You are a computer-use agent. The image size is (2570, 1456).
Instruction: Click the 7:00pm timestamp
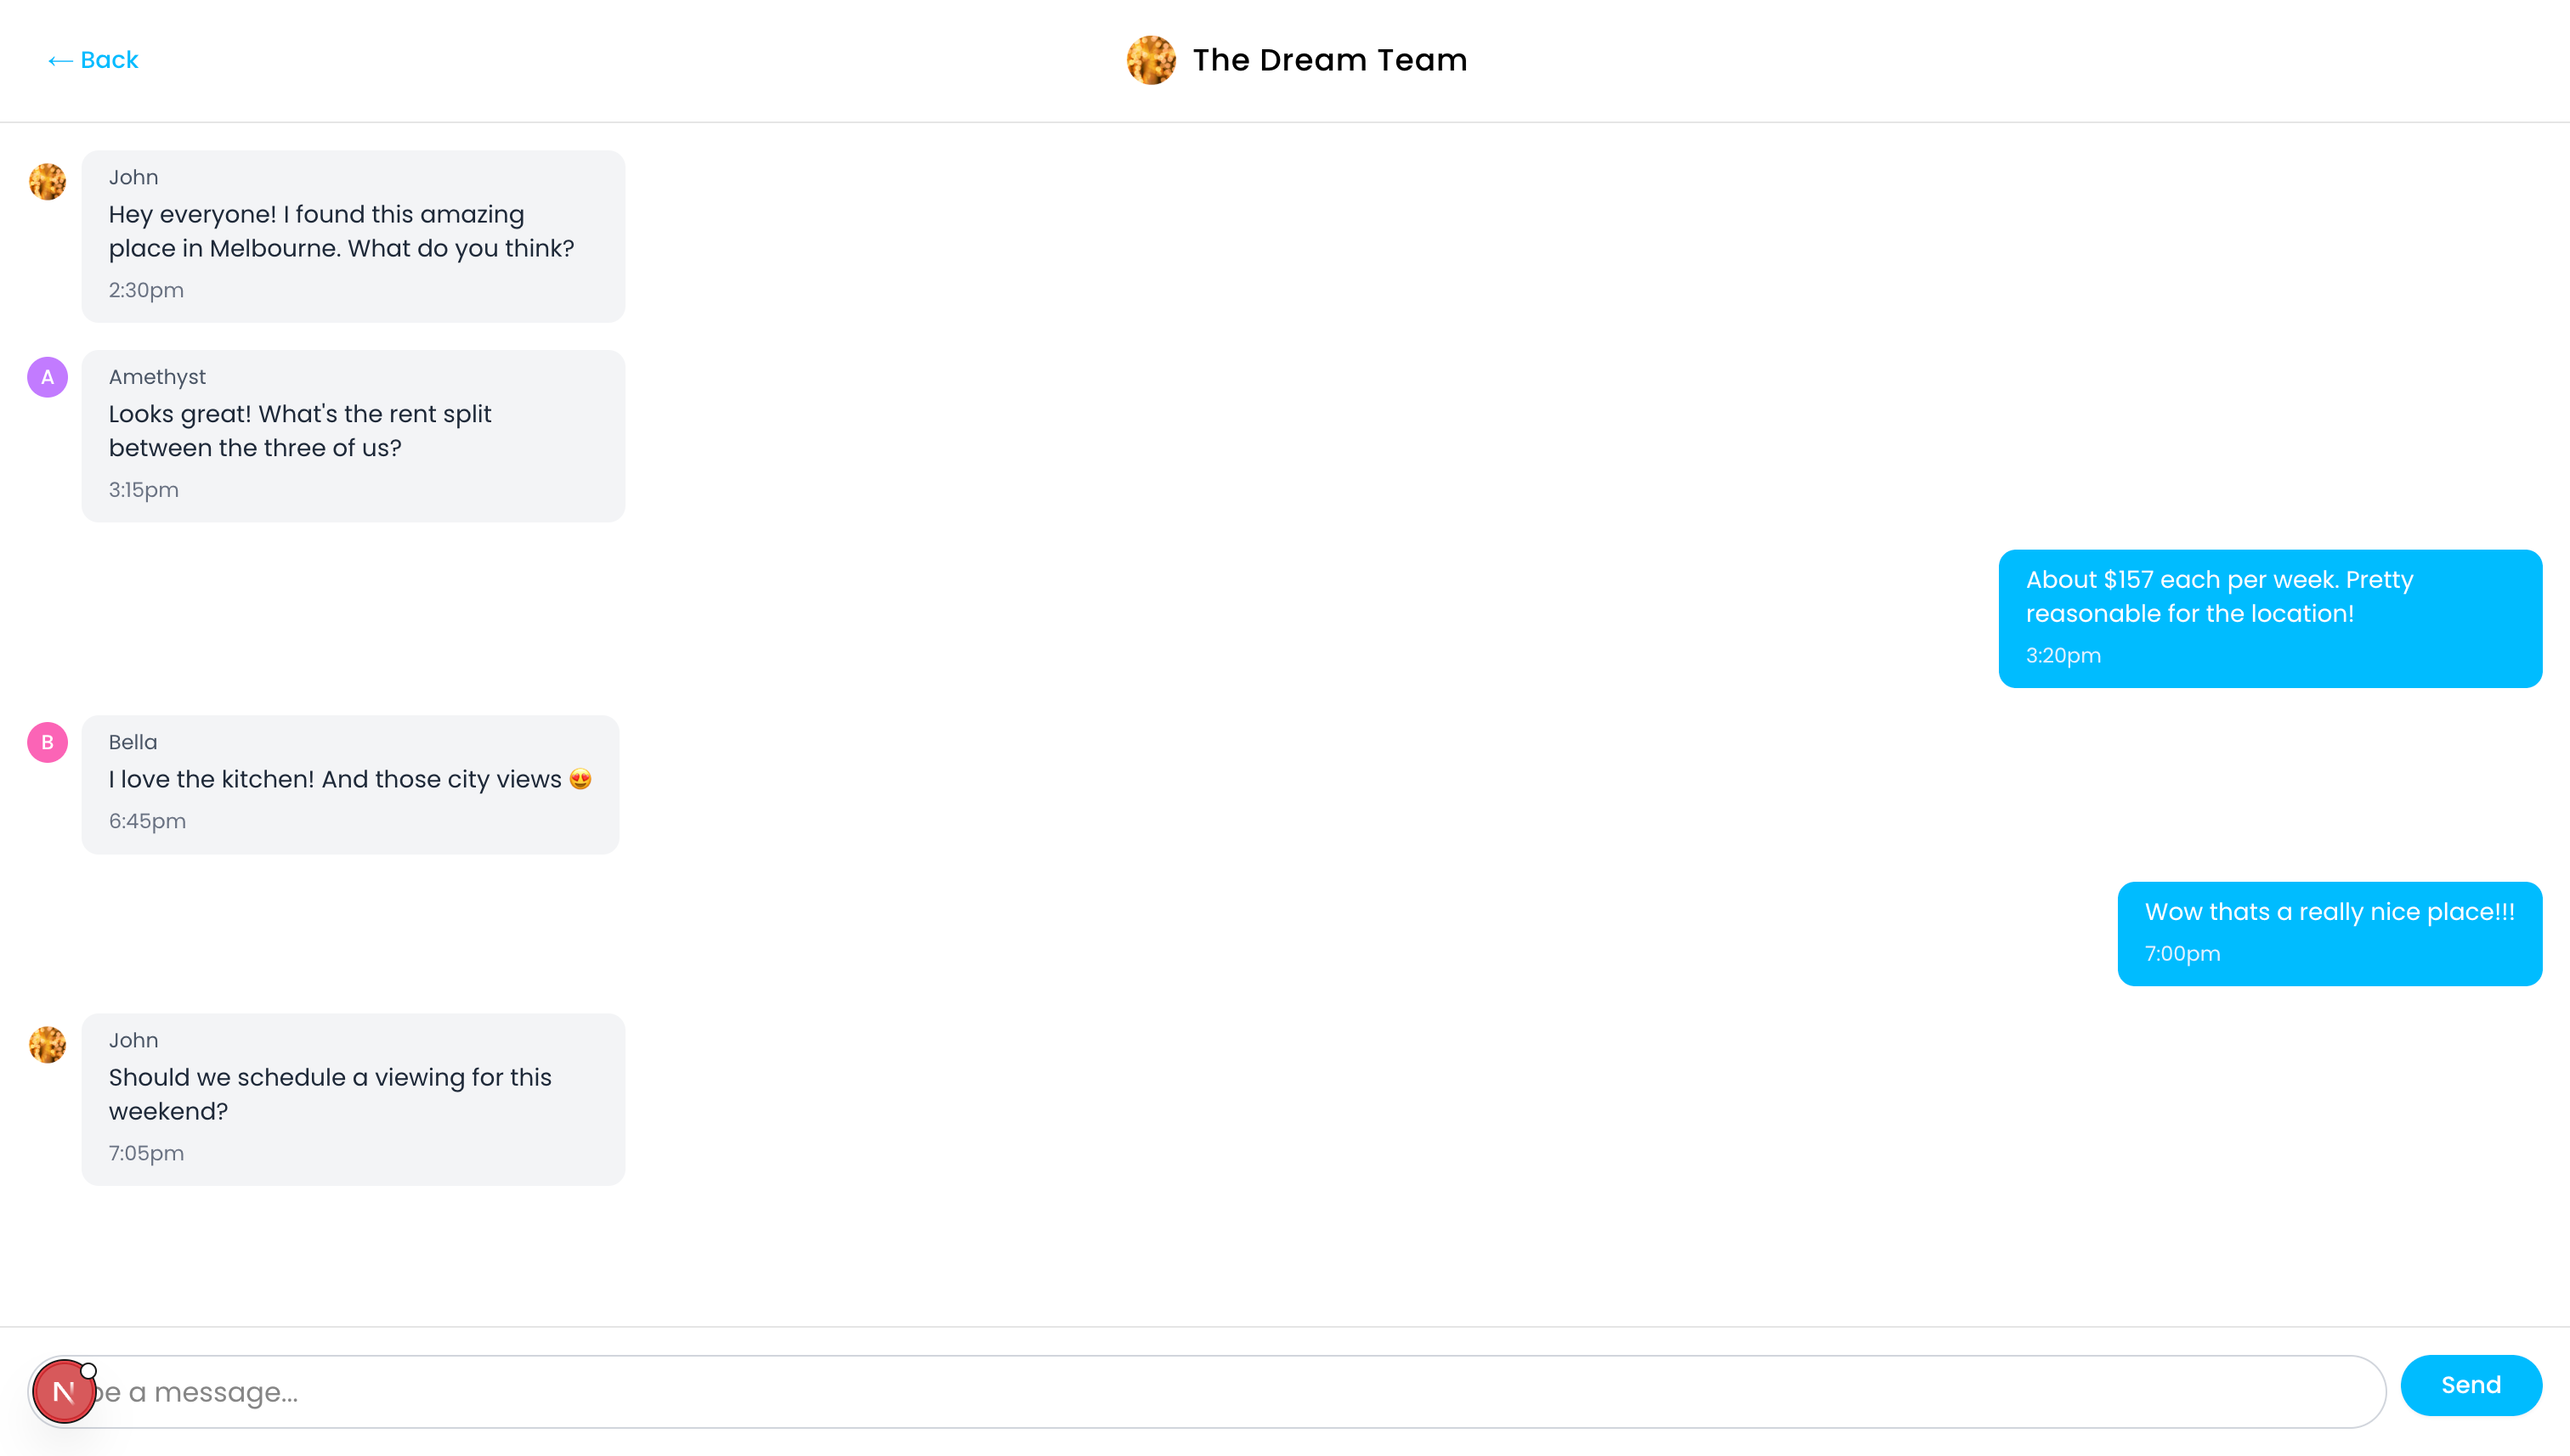(x=2182, y=954)
